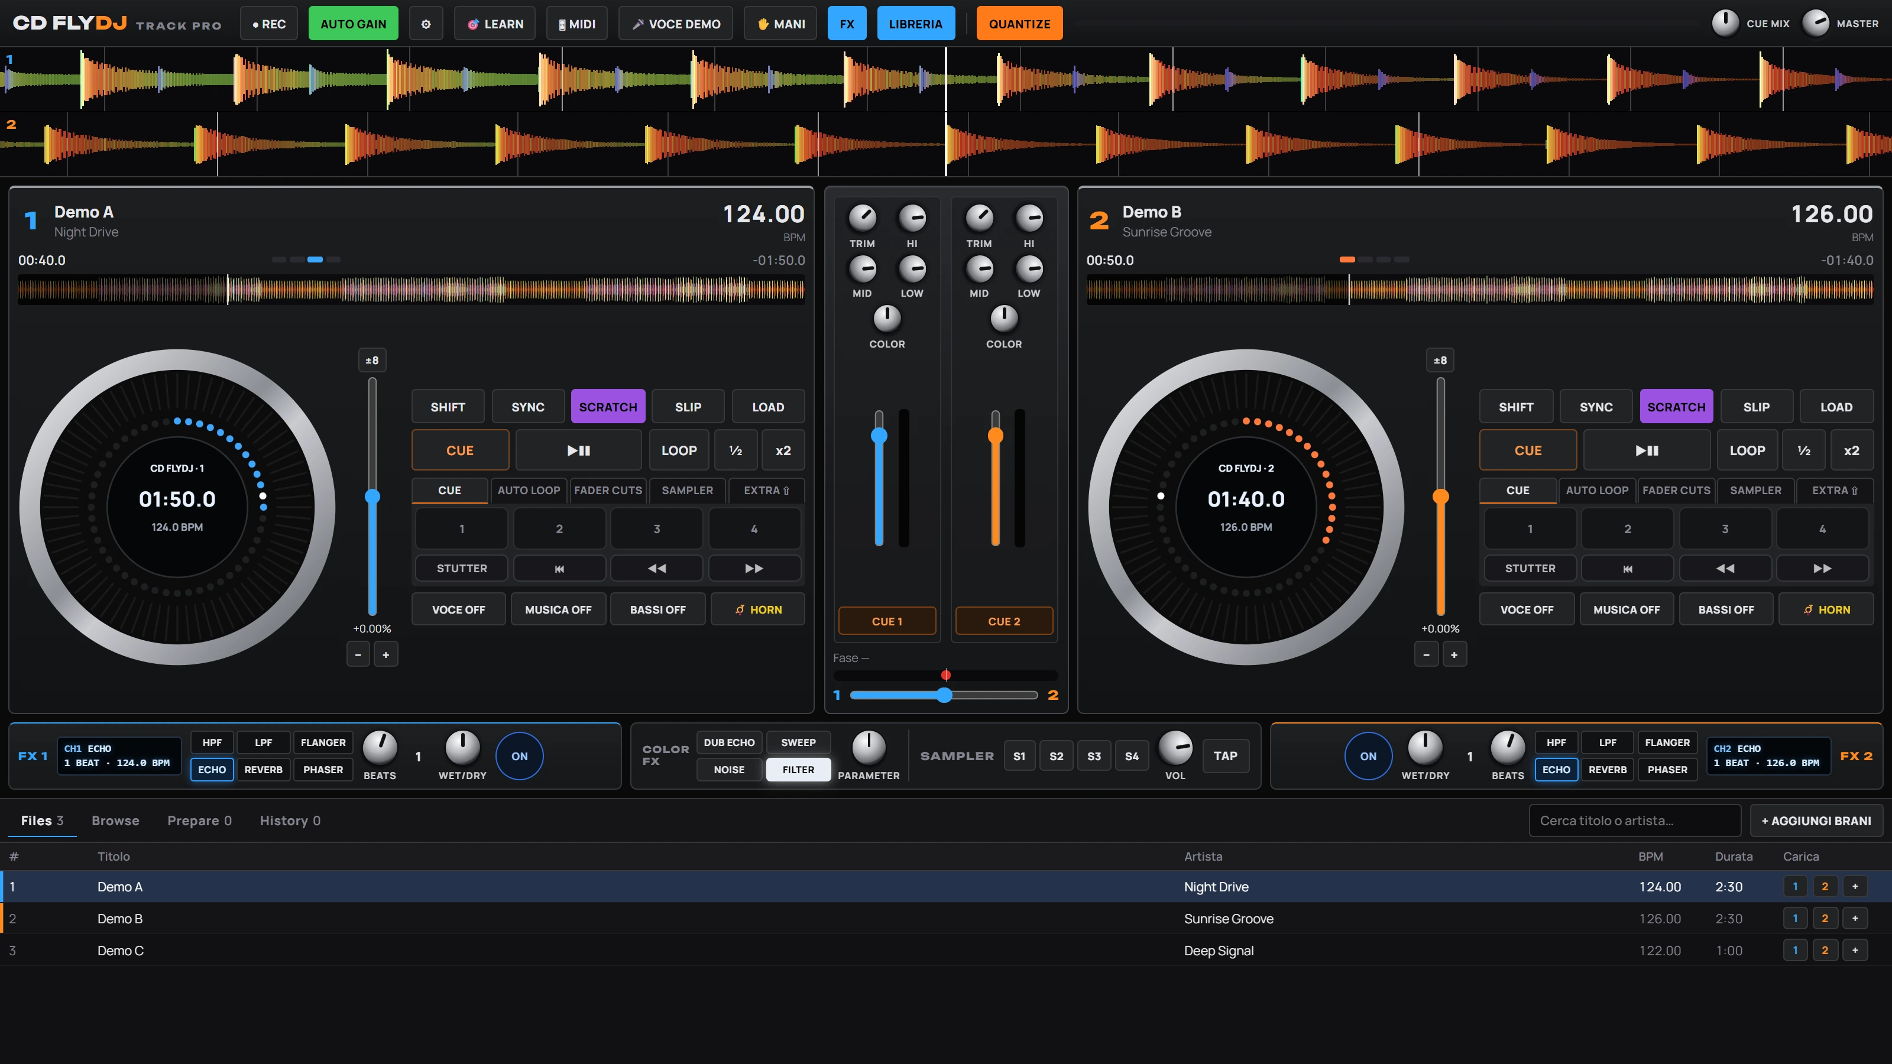The height and width of the screenshot is (1064, 1892).
Task: Click the crossfader handle
Action: [945, 695]
